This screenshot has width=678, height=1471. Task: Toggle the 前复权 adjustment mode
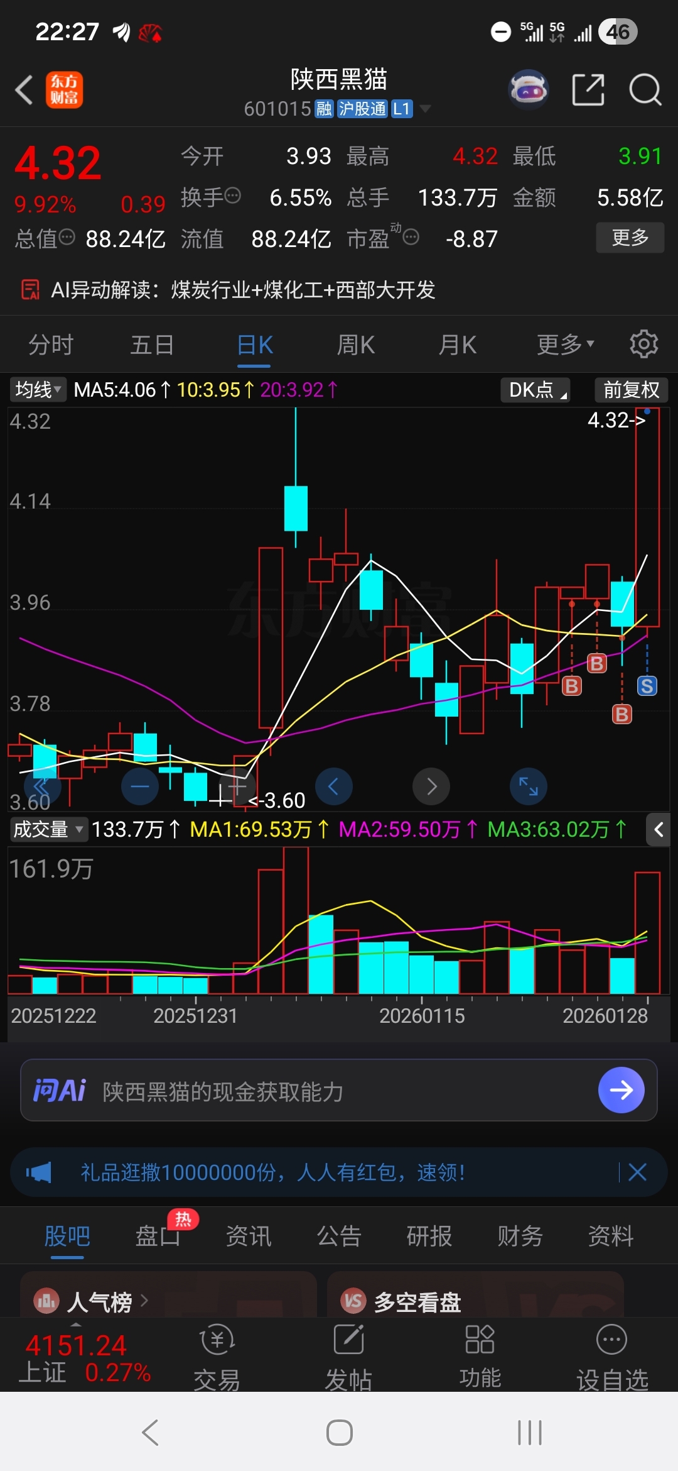[x=631, y=390]
